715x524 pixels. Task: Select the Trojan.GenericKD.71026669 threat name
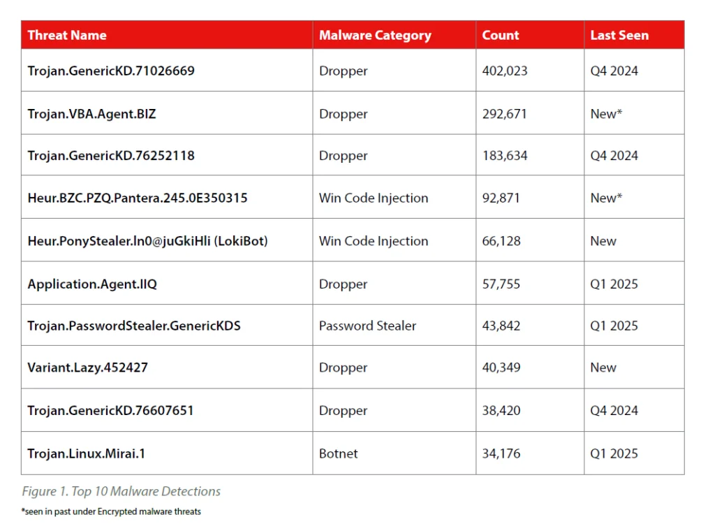click(111, 71)
